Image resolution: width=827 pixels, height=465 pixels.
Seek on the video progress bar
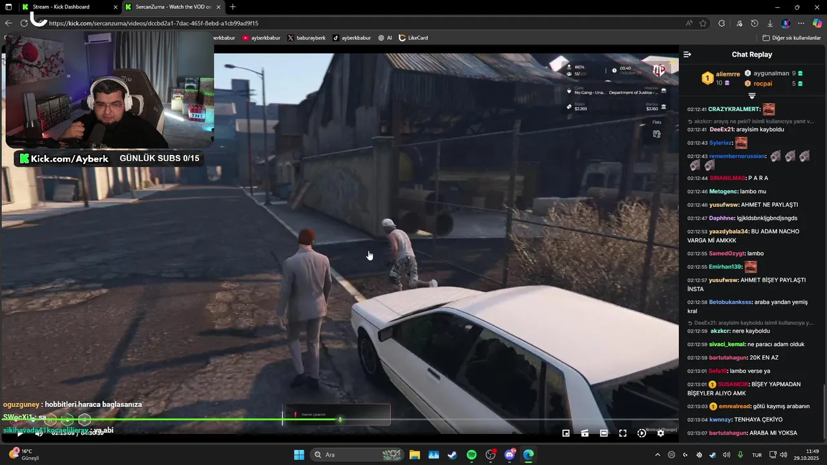click(339, 419)
